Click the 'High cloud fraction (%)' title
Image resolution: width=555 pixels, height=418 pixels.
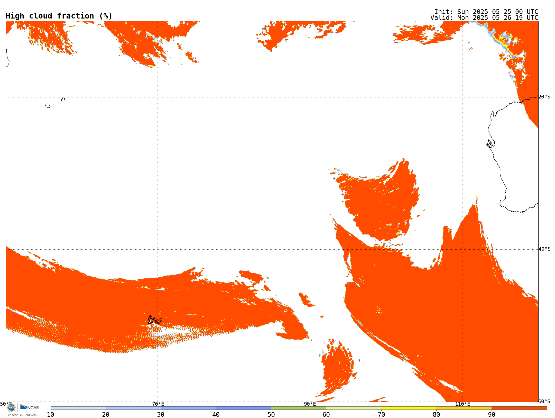coord(59,16)
